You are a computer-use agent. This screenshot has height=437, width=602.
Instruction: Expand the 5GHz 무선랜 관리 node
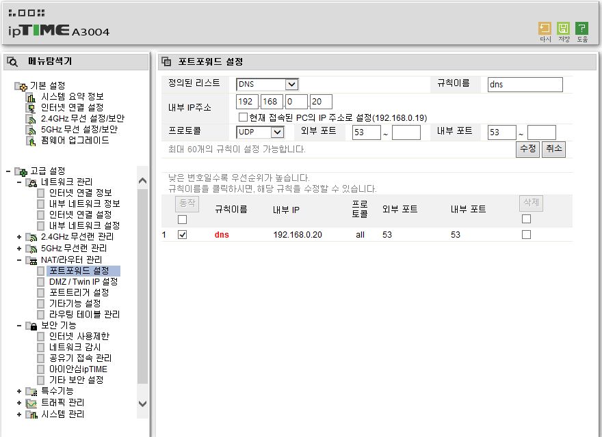click(19, 249)
